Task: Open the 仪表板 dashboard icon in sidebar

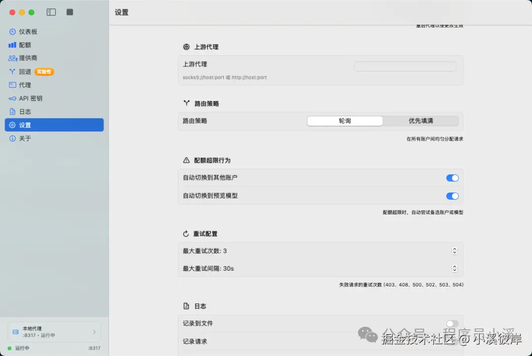Action: click(12, 32)
